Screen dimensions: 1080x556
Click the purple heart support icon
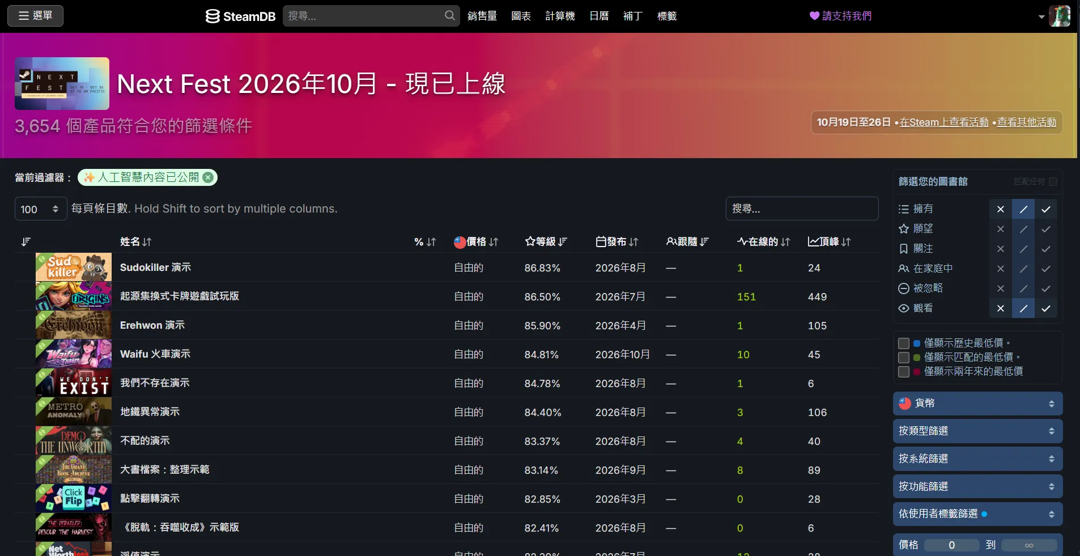814,16
